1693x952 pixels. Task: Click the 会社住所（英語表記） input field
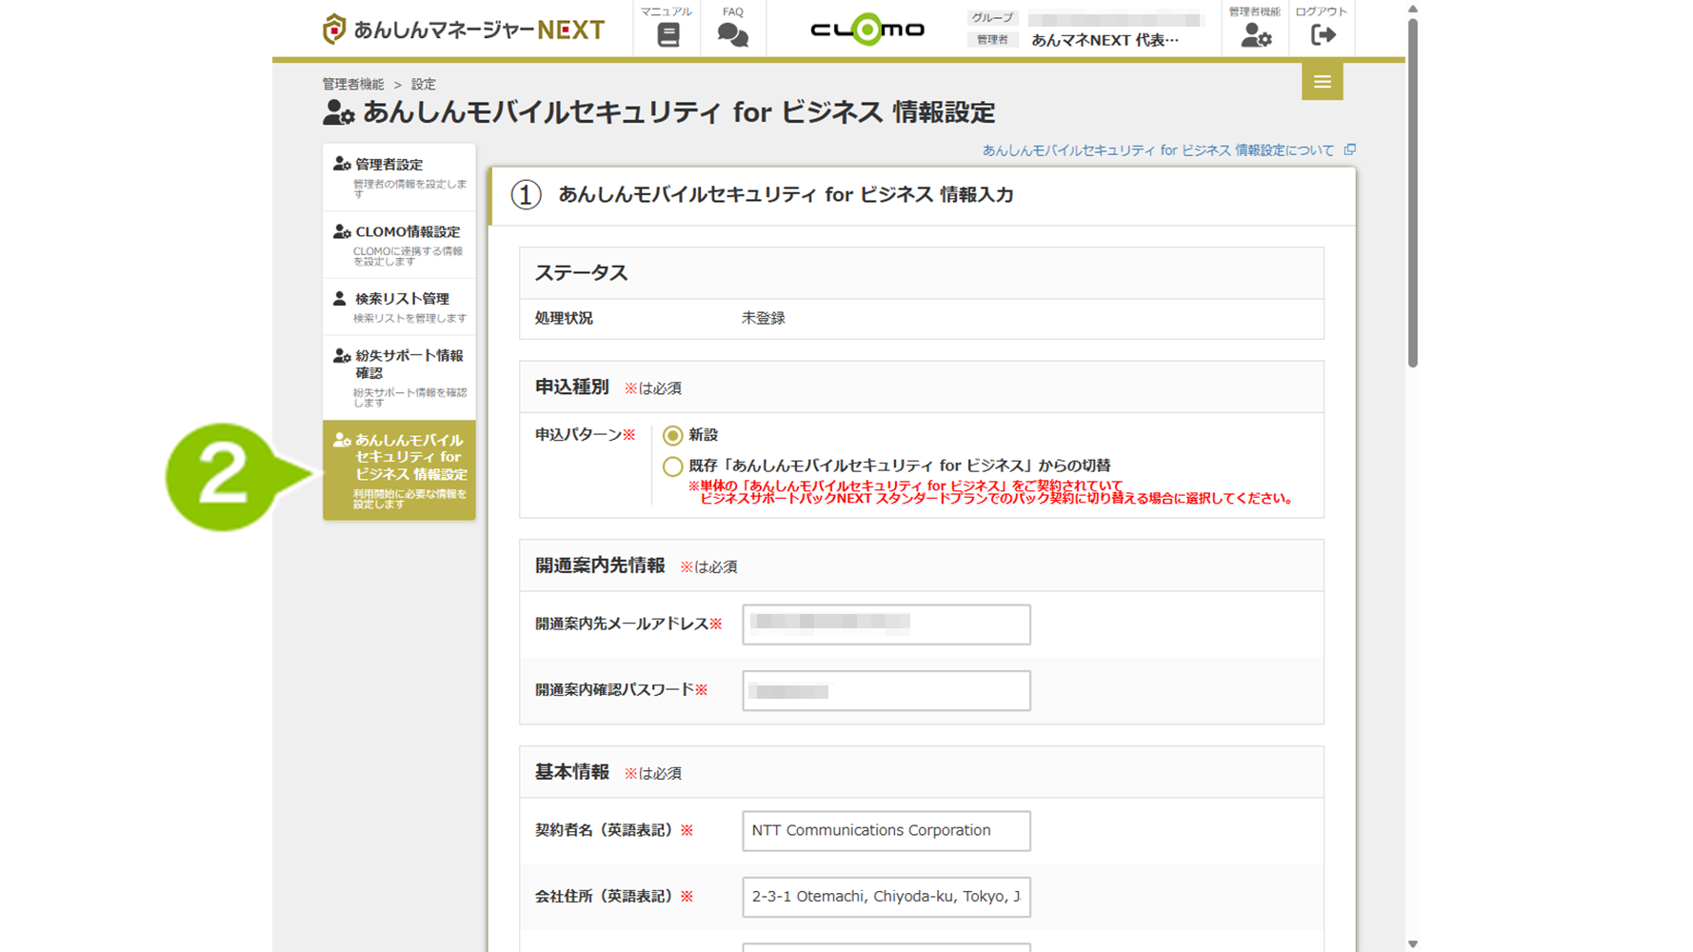(886, 897)
